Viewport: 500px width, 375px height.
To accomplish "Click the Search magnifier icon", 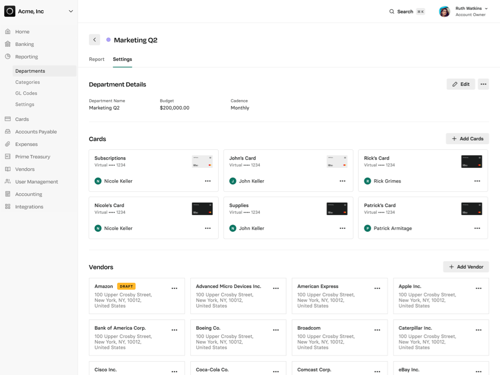I will 392,12.
